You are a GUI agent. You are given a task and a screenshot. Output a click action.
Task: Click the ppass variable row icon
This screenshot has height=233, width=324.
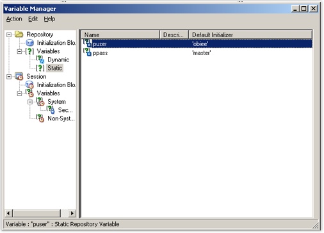click(87, 52)
